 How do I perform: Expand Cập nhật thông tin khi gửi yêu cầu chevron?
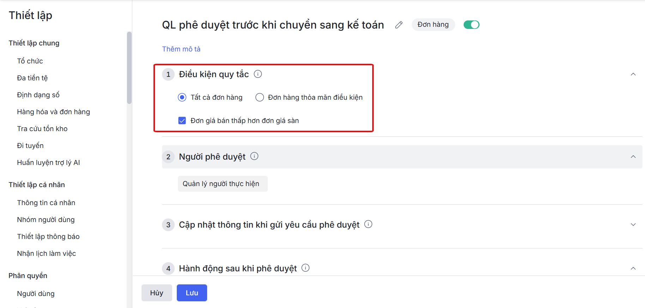633,224
